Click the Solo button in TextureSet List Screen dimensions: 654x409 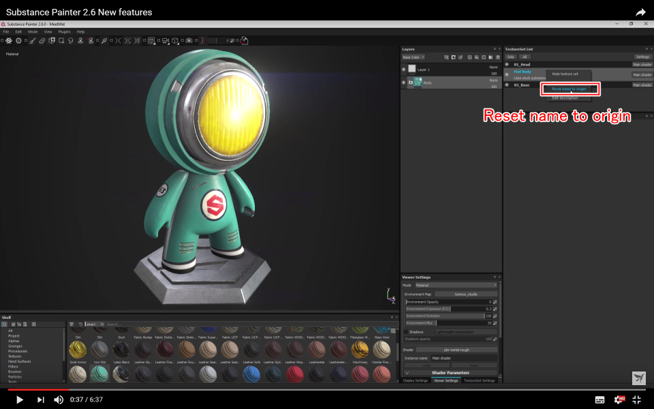pos(510,57)
